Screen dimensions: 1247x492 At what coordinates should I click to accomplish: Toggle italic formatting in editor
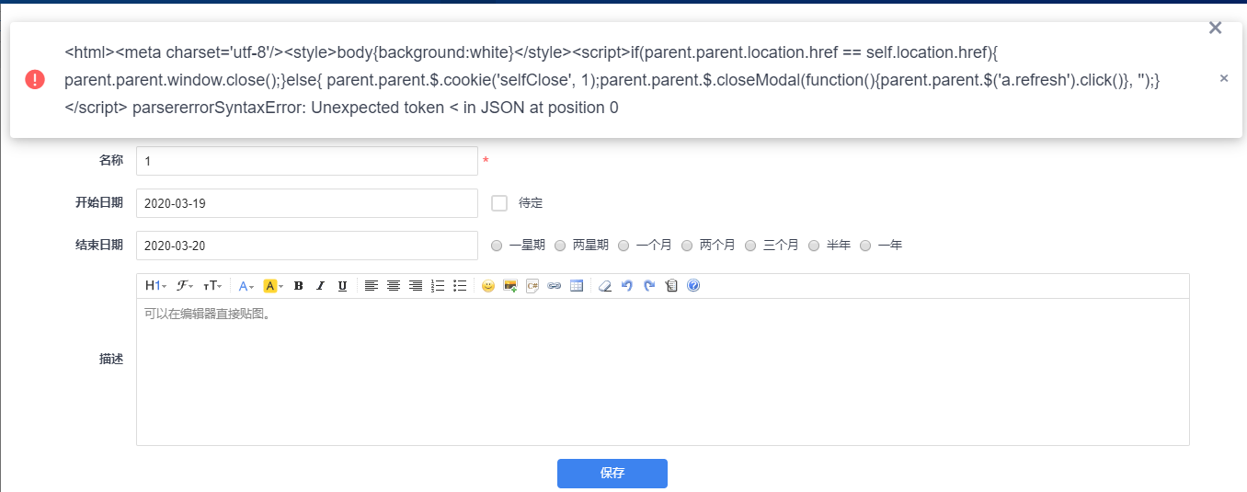pos(320,286)
